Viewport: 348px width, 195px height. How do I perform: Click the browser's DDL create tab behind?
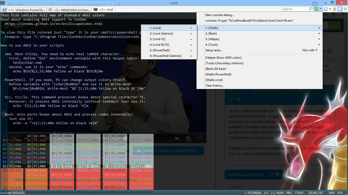coord(29,5)
